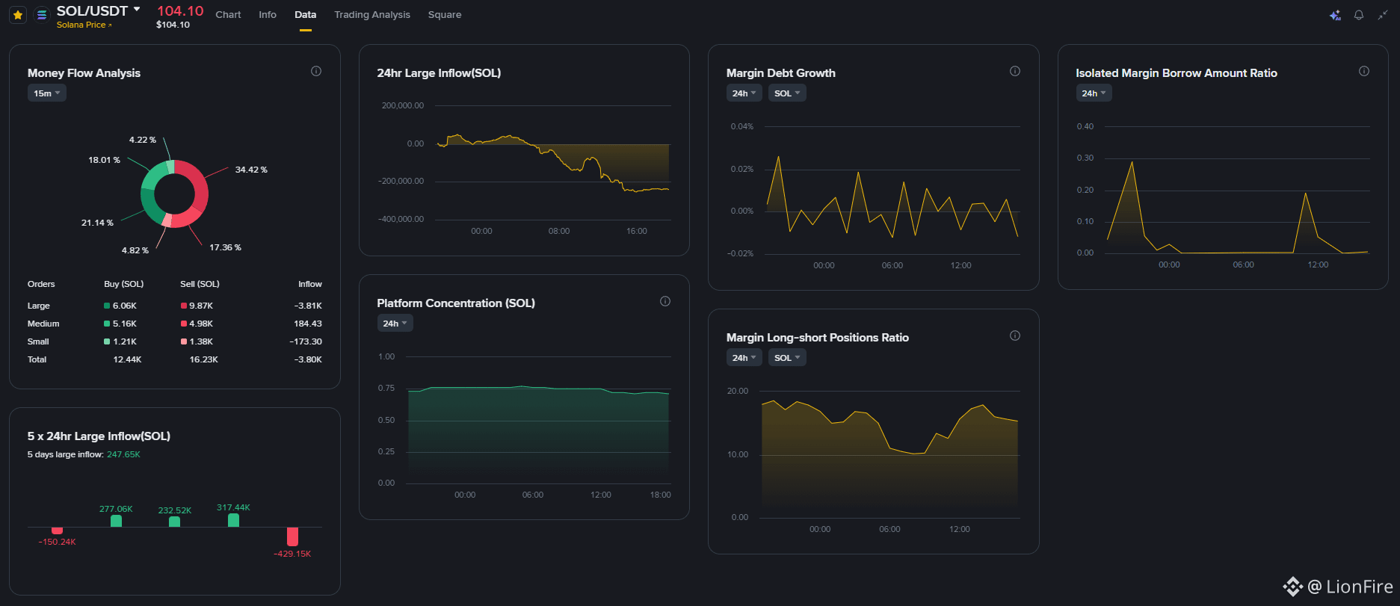The width and height of the screenshot is (1400, 606).
Task: Show info for Isolated Margin Borrow Ratio
Action: pos(1364,71)
